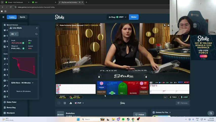Open the left bead road scoreboard
This screenshot has height=122, width=216.
76,89
